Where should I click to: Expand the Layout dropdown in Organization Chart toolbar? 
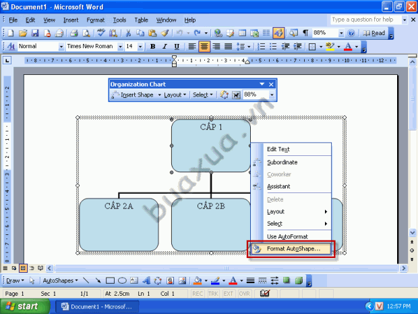pyautogui.click(x=175, y=95)
